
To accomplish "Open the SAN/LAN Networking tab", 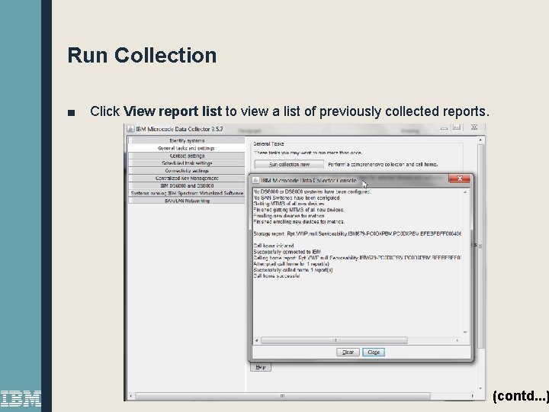I will click(187, 201).
